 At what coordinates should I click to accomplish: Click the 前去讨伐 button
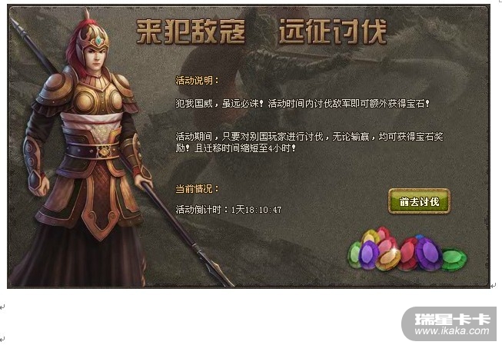point(419,201)
